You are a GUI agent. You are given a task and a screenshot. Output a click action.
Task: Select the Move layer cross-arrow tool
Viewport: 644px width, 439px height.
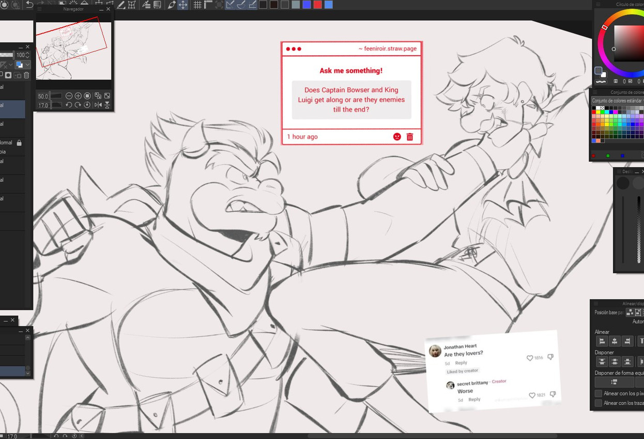pos(183,5)
